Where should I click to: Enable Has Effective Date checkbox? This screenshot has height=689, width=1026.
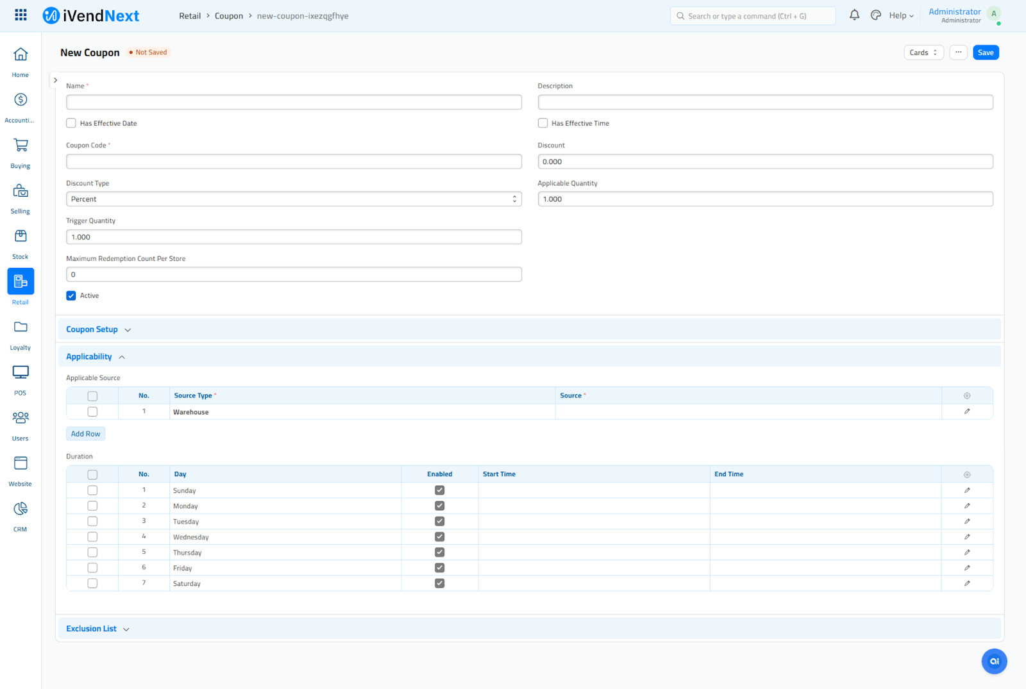pos(71,123)
